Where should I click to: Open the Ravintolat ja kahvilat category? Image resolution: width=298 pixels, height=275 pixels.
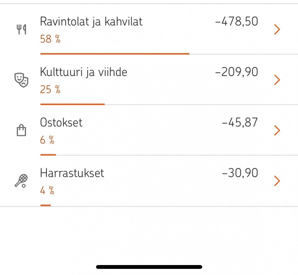point(91,21)
